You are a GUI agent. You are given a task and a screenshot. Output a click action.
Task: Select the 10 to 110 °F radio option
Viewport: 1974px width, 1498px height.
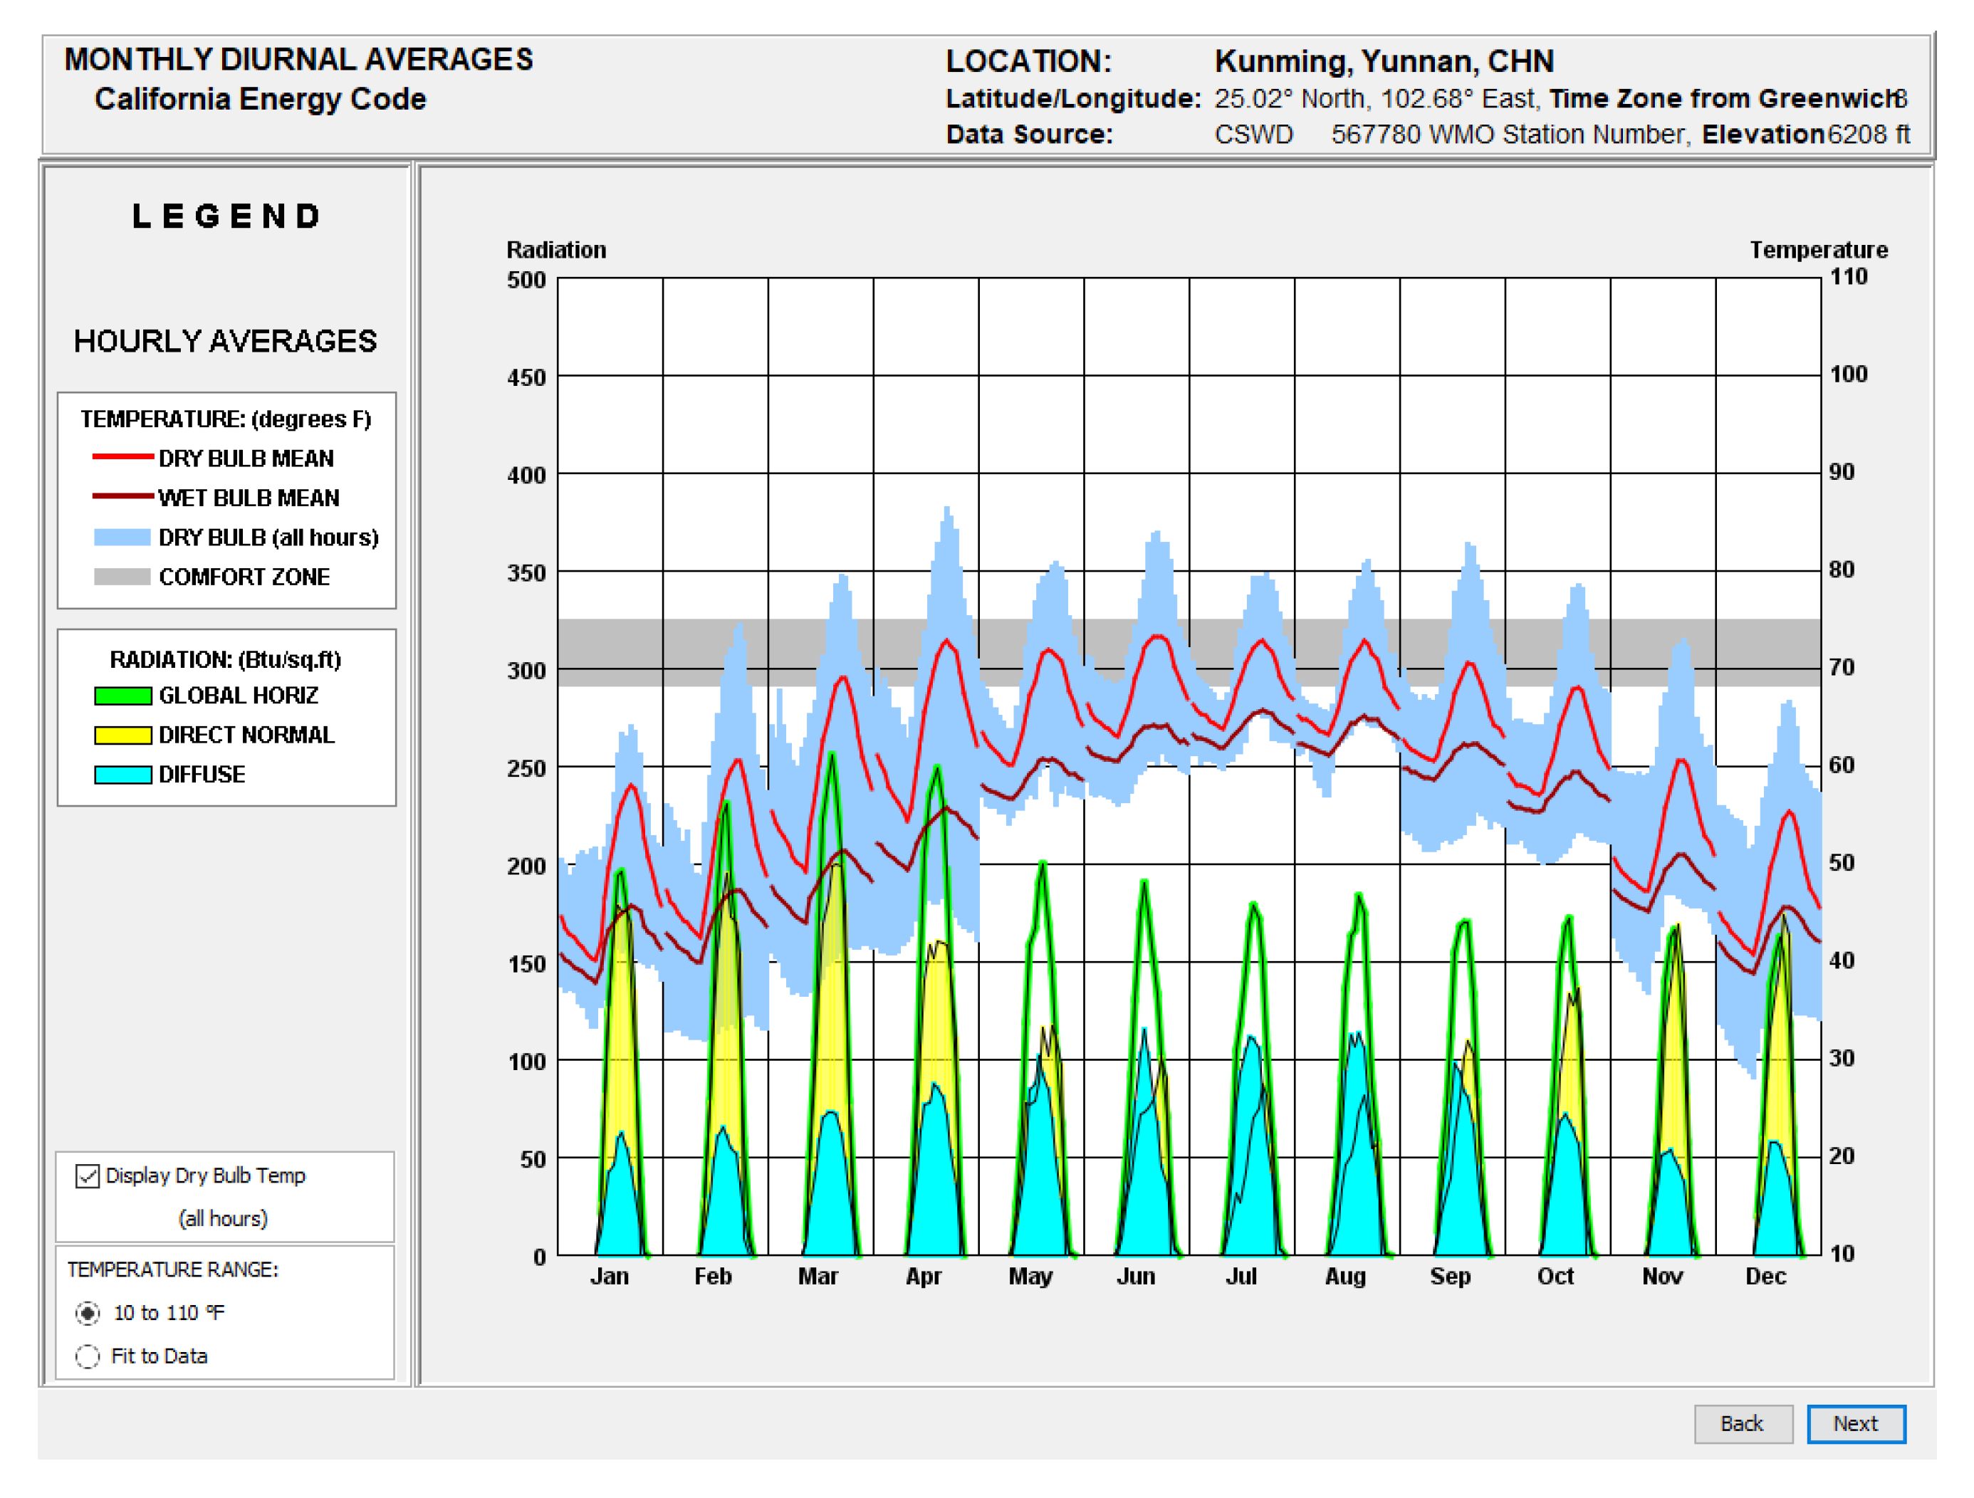88,1312
